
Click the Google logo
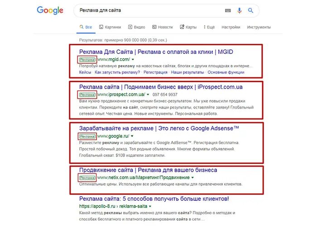(50, 10)
